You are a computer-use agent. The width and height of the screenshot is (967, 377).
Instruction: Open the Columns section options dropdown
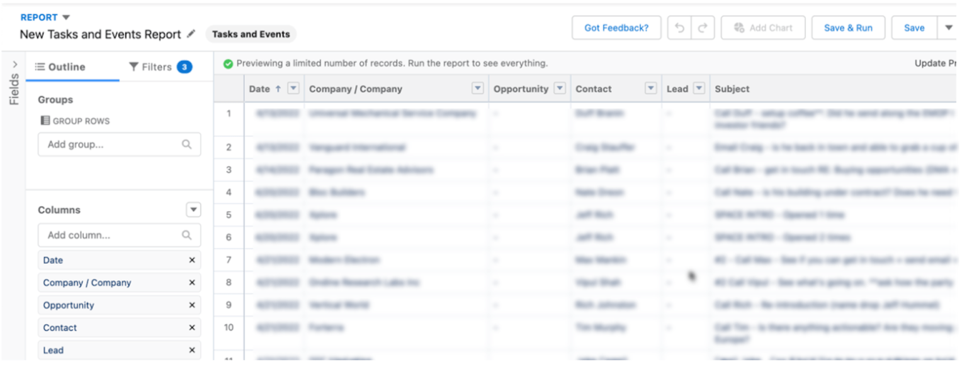(x=193, y=209)
